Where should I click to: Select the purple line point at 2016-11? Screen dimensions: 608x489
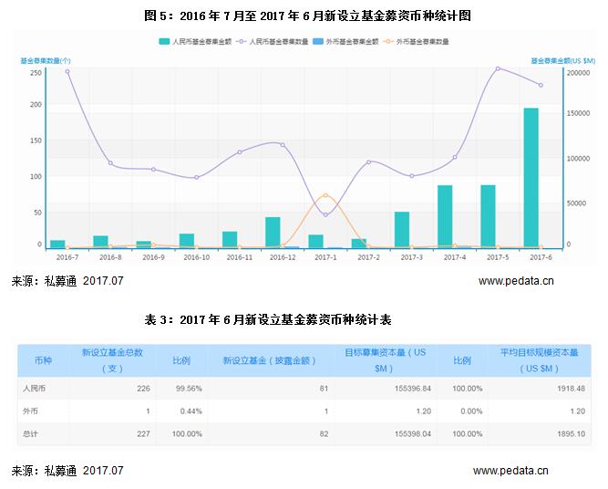pyautogui.click(x=240, y=151)
